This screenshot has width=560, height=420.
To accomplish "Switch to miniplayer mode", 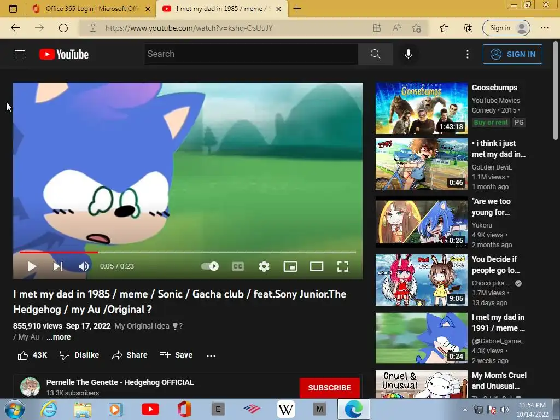I will pyautogui.click(x=290, y=266).
